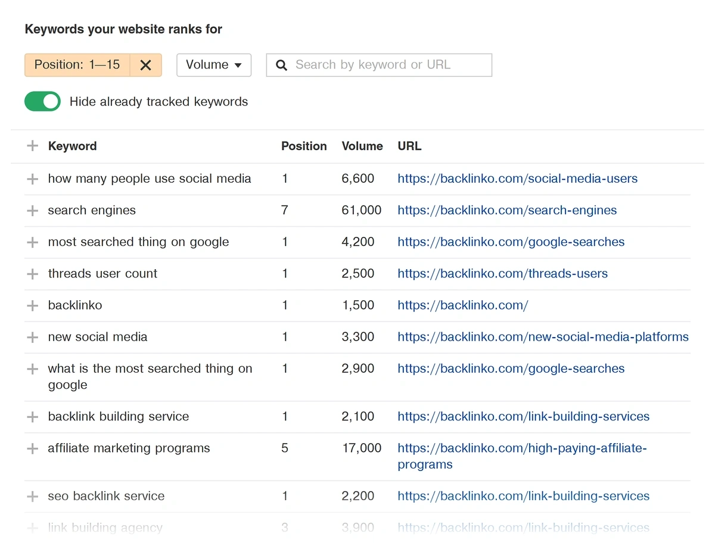Click position value 7 for search engines

(285, 210)
